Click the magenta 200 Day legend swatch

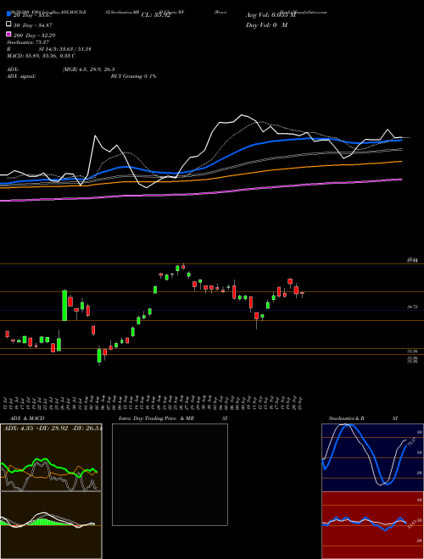8,34
